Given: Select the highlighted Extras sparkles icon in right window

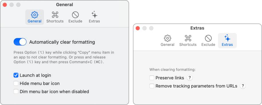Looking at the screenshot, I should (x=227, y=38).
